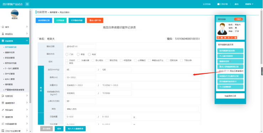Click the 检查检验 sidebar icon
263x133 pixels.
(3, 96)
